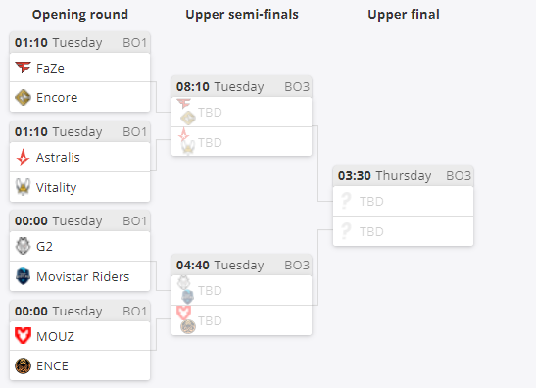Open the 01:10 Tuesday FaZe match header
Screen dimensions: 536x388
[80, 43]
